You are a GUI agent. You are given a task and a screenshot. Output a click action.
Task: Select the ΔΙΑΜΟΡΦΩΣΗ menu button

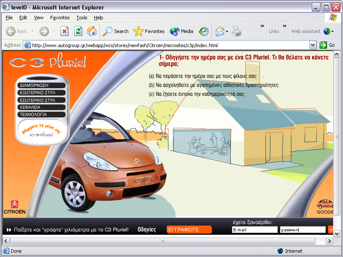pyautogui.click(x=42, y=85)
